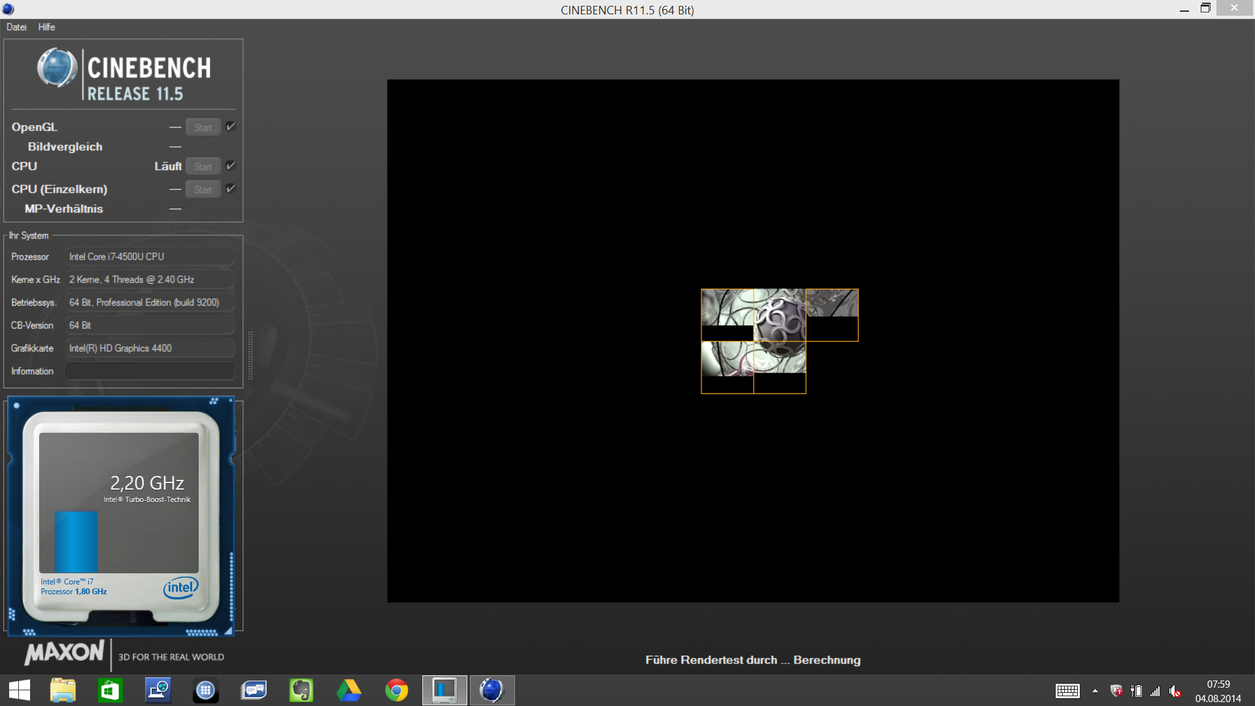This screenshot has height=706, width=1255.
Task: Click the muted volume tray icon
Action: coord(1175,691)
